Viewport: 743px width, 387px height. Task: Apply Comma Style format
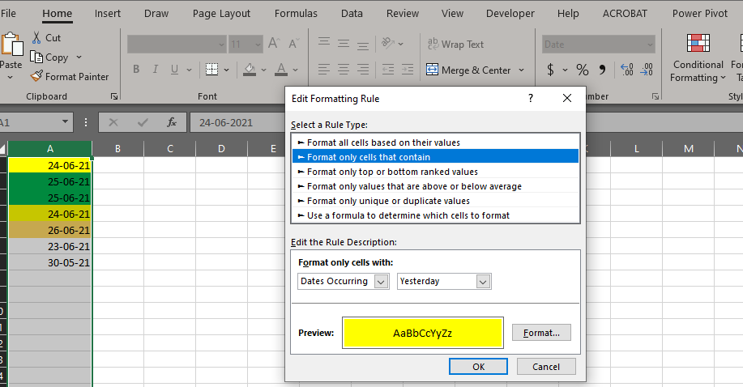(x=602, y=70)
